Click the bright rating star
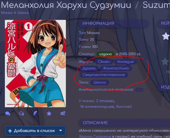Screen dimensions: 170x138 click(x=166, y=36)
